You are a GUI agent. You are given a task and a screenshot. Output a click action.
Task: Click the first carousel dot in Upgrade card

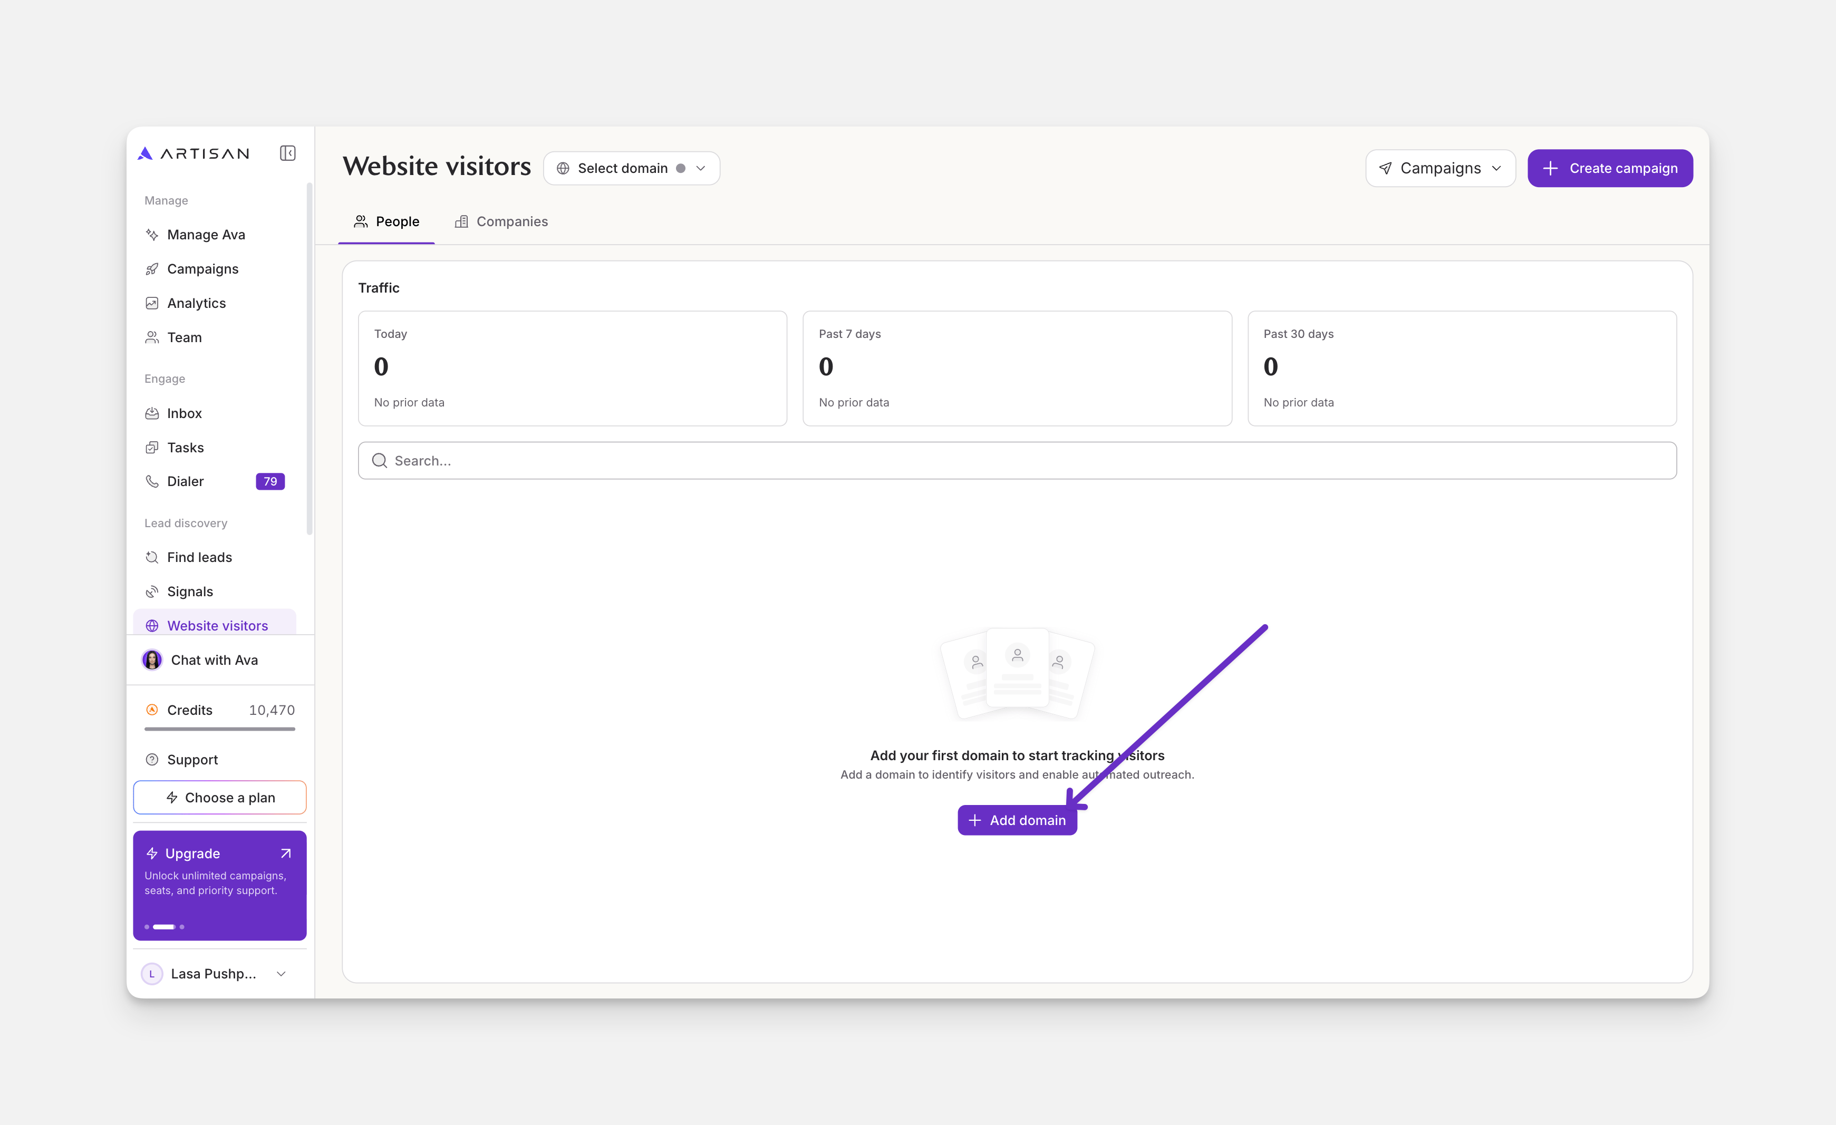point(147,927)
